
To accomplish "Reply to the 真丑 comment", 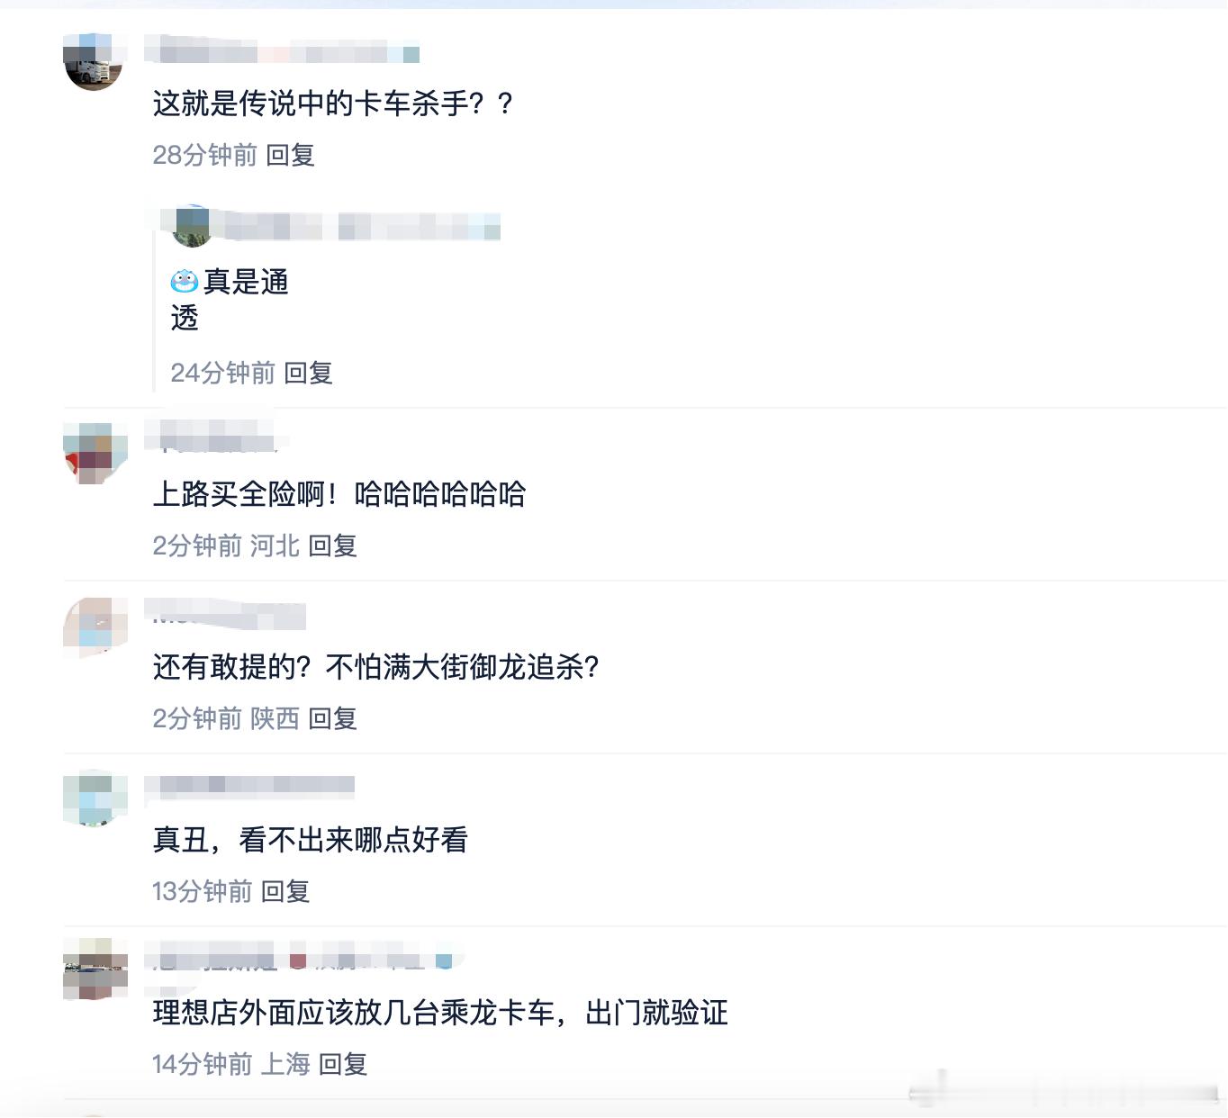I will pyautogui.click(x=285, y=891).
